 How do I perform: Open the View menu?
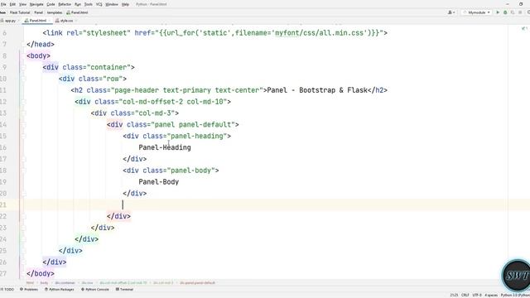[22, 4]
